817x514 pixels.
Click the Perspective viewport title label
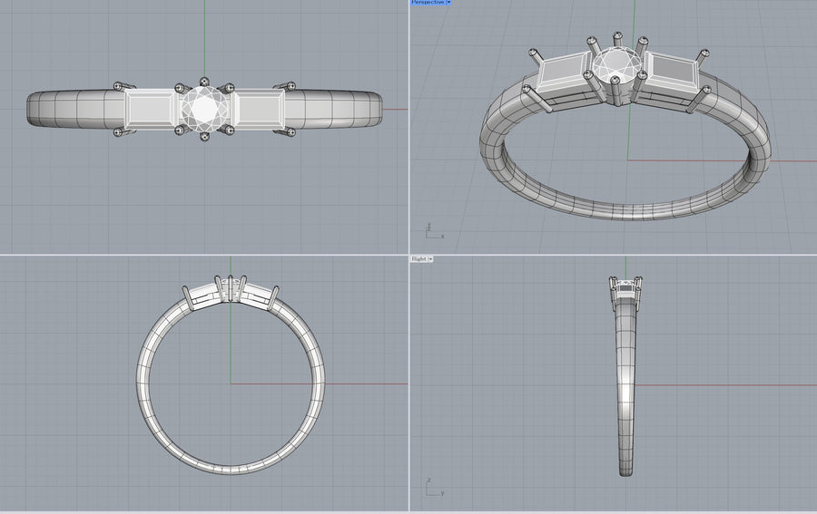coord(428,3)
